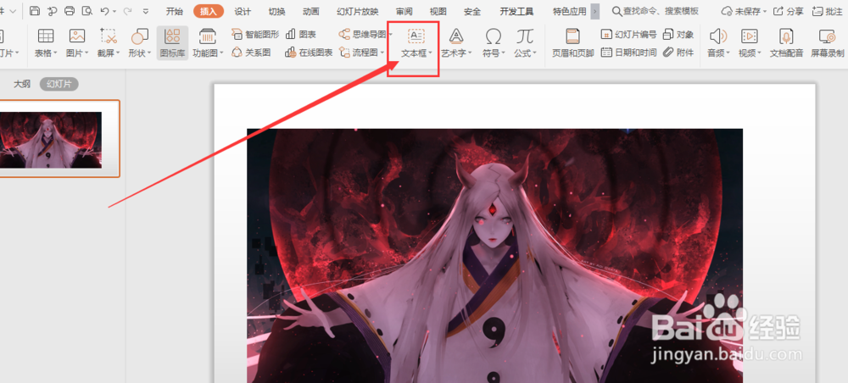Open the 特色应用 featured apps tab
The height and width of the screenshot is (383, 848).
[570, 11]
